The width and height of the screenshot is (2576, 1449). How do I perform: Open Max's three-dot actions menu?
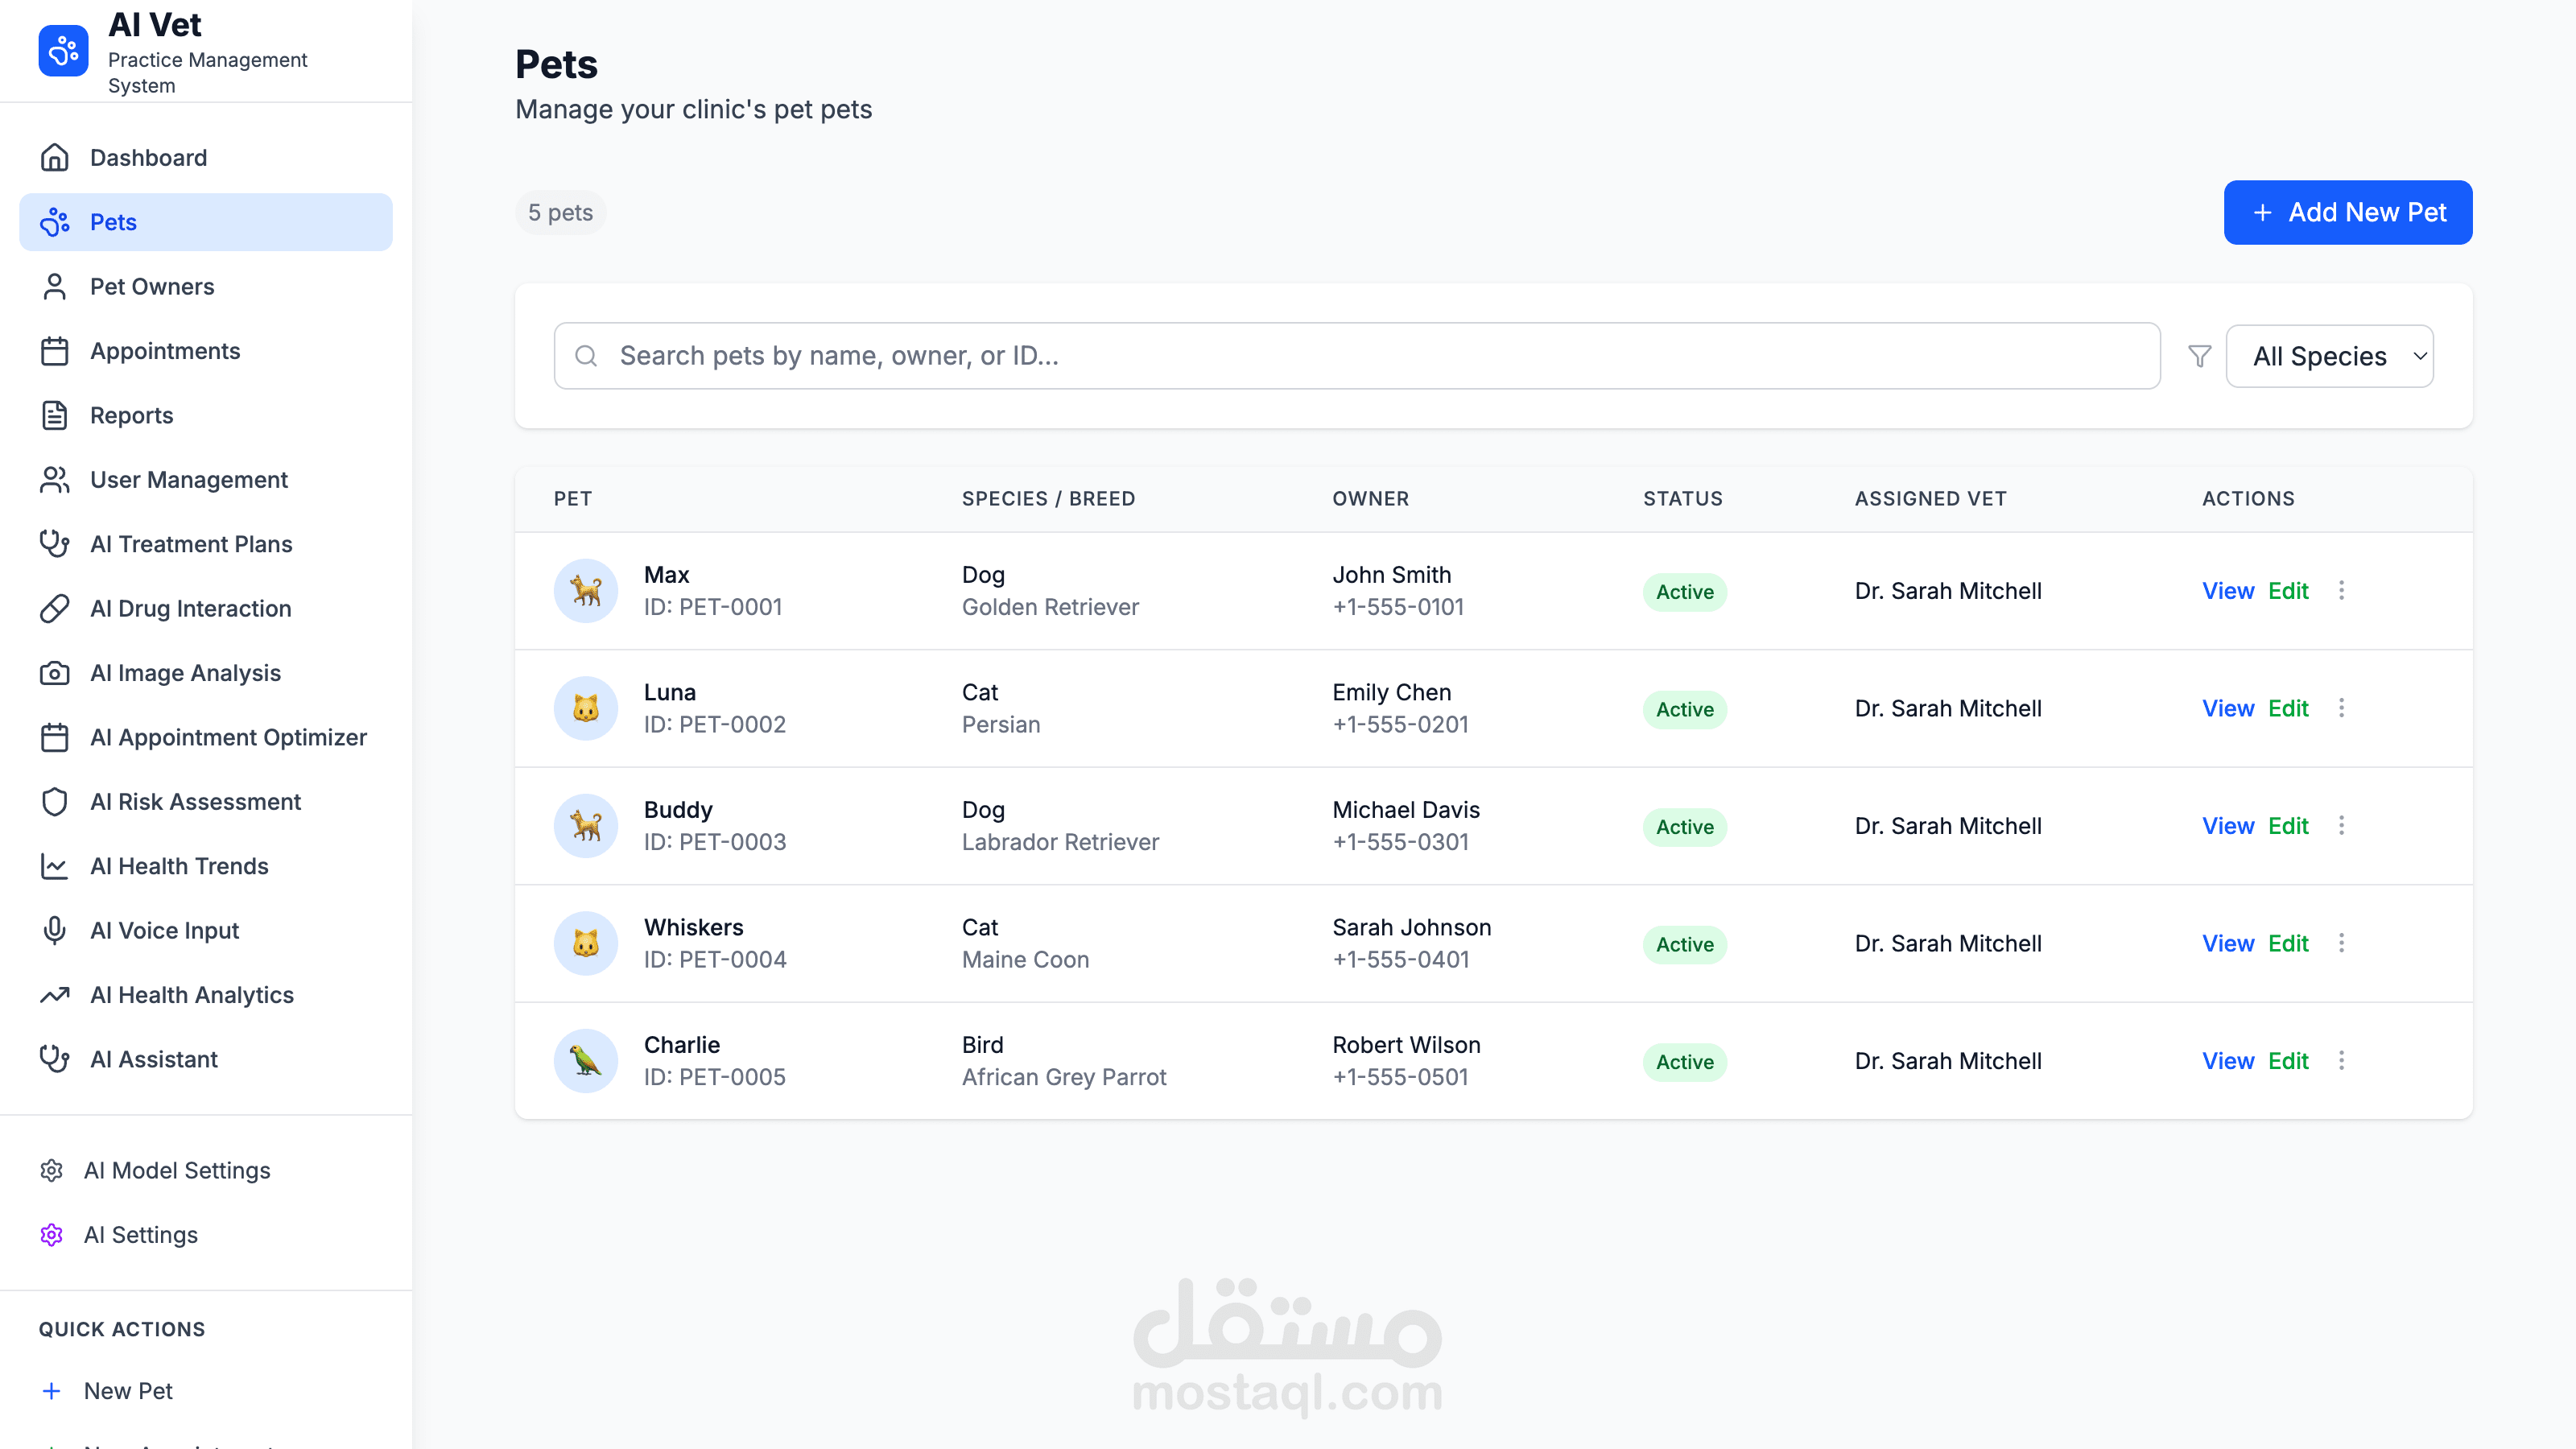click(2341, 590)
